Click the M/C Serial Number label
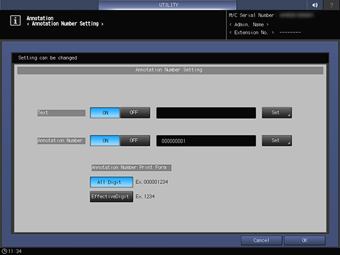Image resolution: width=340 pixels, height=255 pixels. 253,15
